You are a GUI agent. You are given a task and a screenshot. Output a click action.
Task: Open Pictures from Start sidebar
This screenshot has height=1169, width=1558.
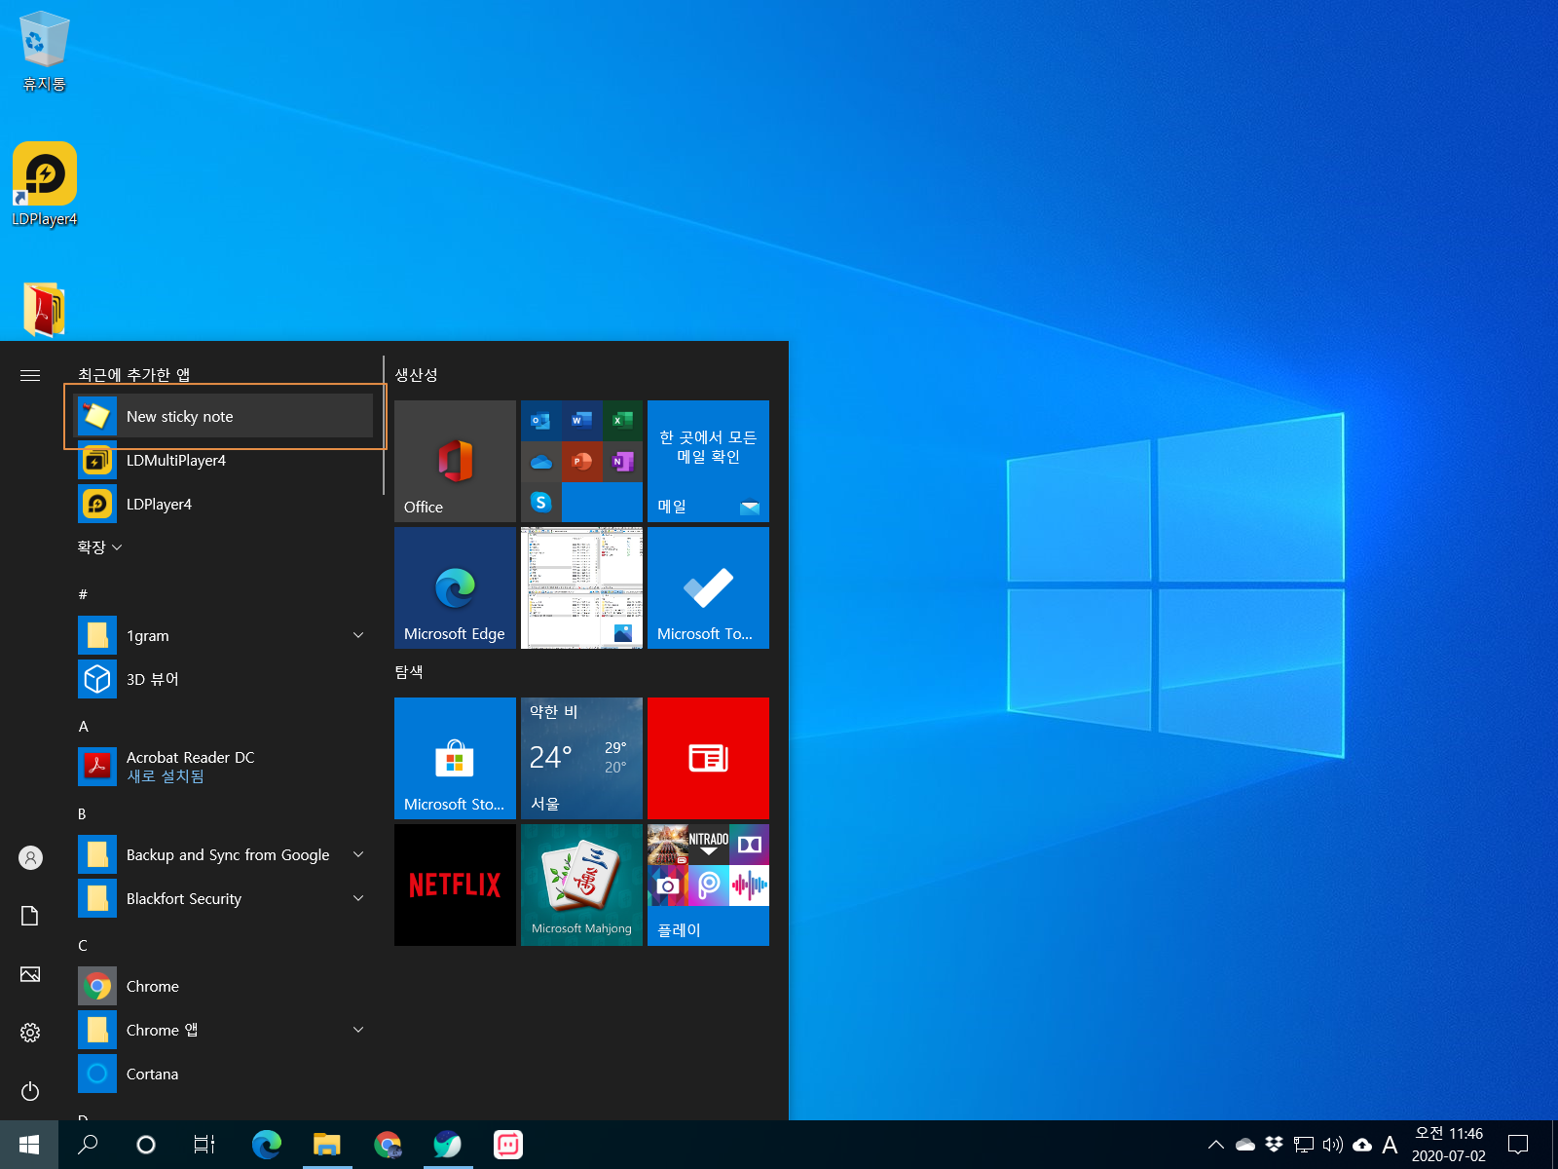point(30,974)
